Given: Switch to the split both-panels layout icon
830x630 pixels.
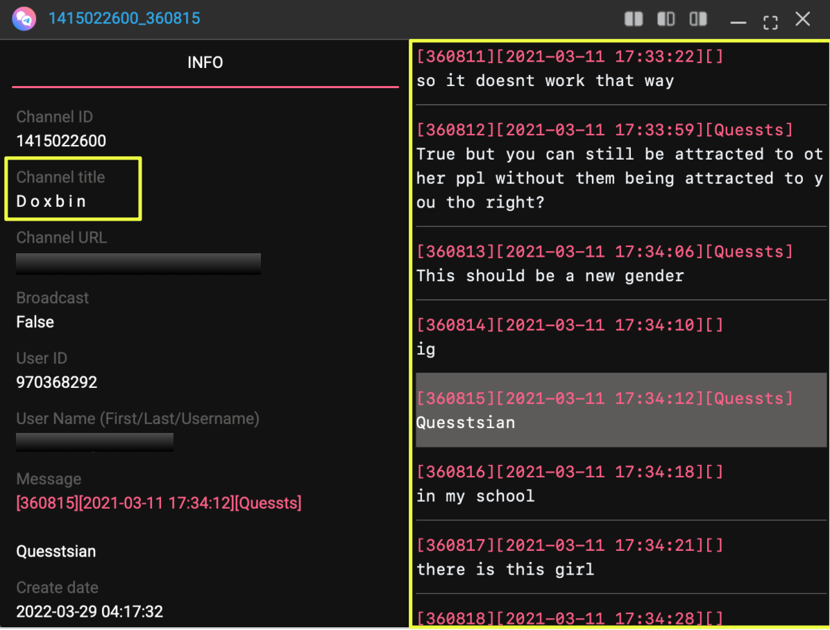Looking at the screenshot, I should click(x=634, y=19).
